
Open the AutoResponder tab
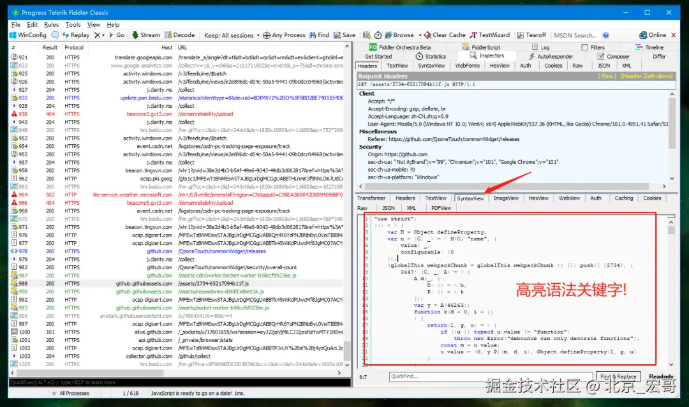pyautogui.click(x=551, y=56)
